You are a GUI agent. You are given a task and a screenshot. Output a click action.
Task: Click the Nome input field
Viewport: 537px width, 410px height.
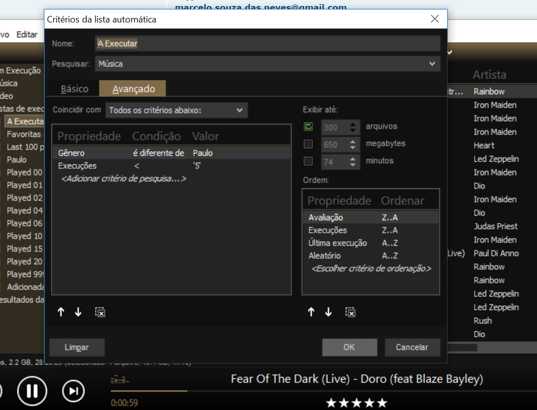click(x=267, y=43)
